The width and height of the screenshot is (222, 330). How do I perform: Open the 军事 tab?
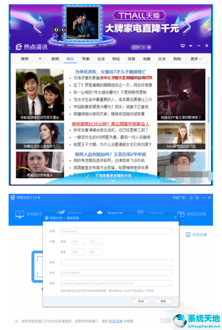(86, 59)
